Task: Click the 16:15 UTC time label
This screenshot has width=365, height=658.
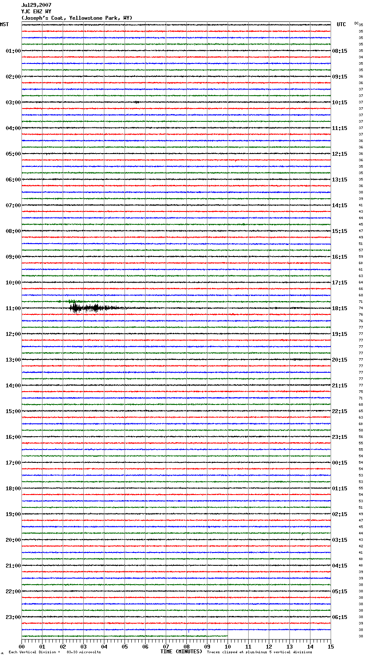Action: [340, 257]
